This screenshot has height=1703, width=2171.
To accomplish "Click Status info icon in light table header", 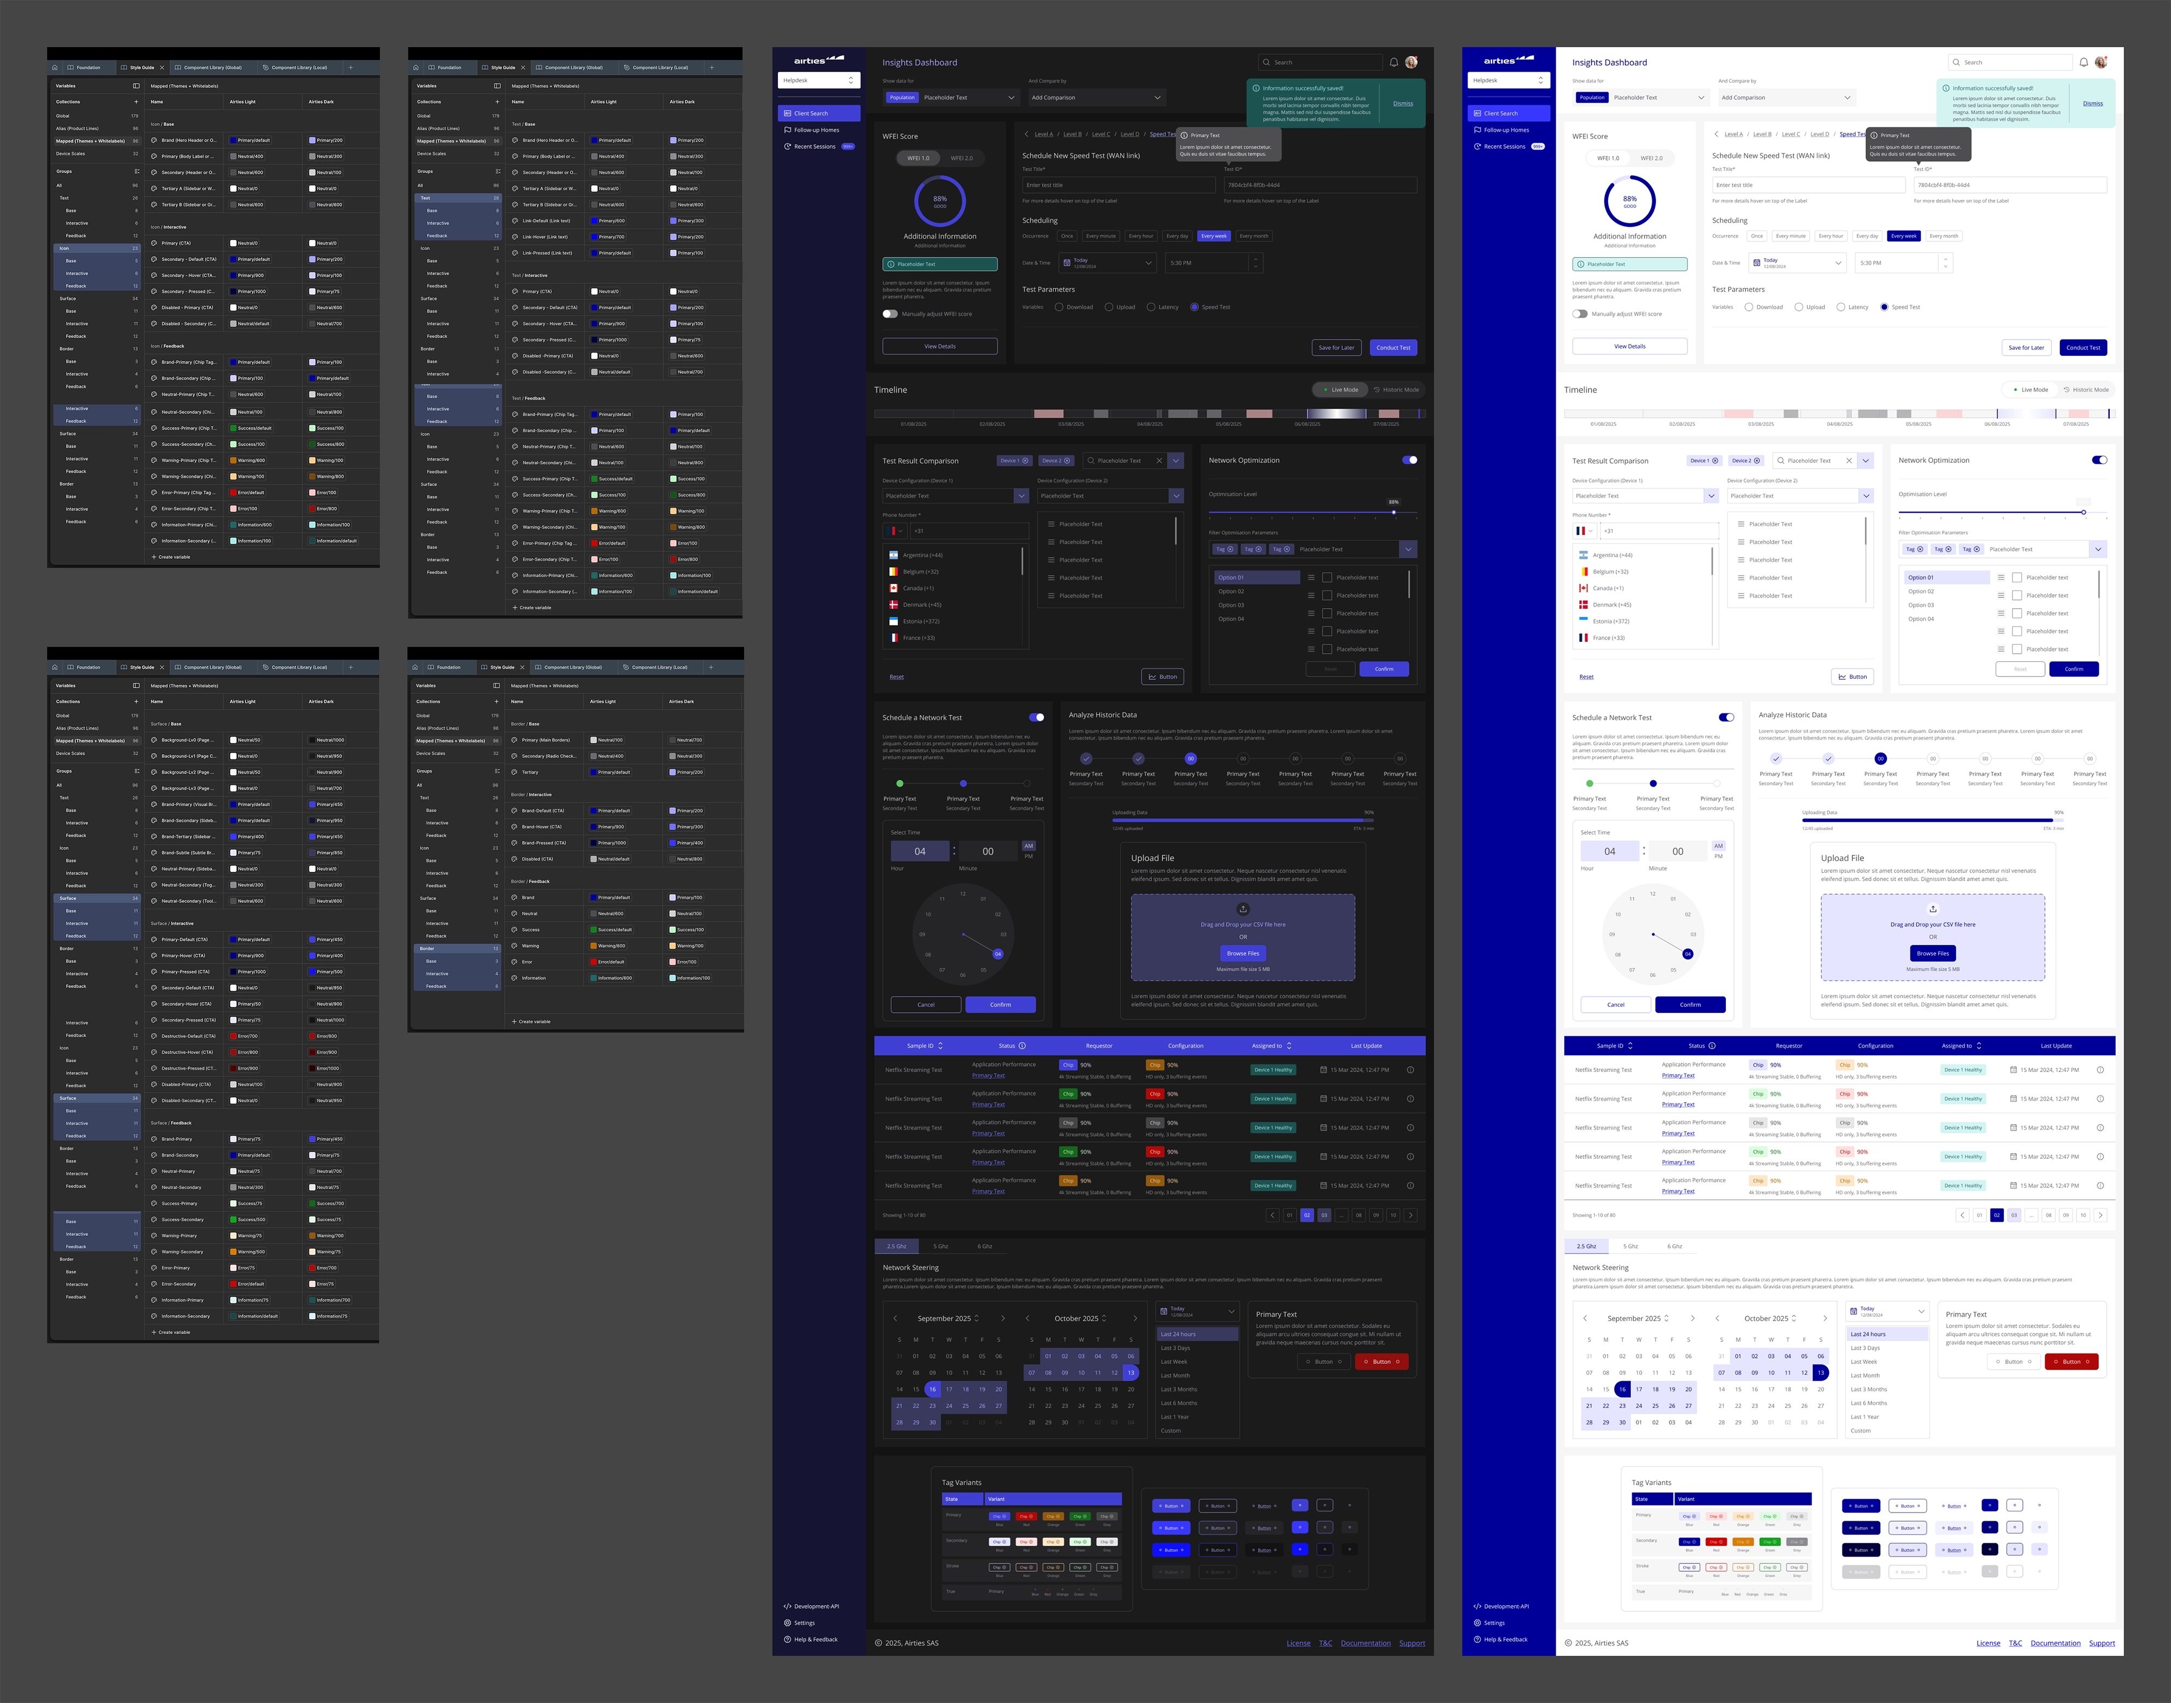I will [1712, 1046].
